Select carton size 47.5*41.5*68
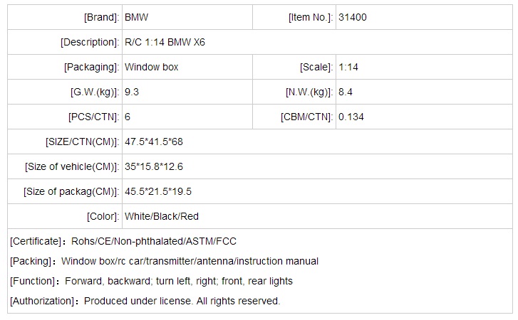This screenshot has width=518, height=320. [x=154, y=142]
